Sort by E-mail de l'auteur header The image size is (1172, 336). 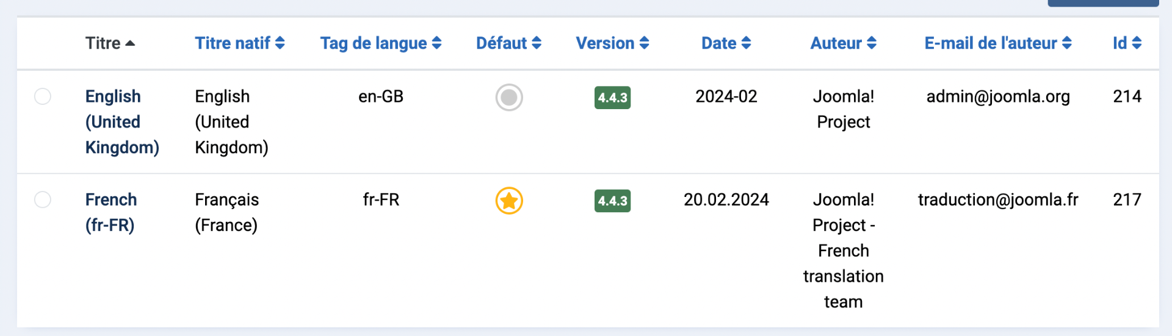pos(991,43)
